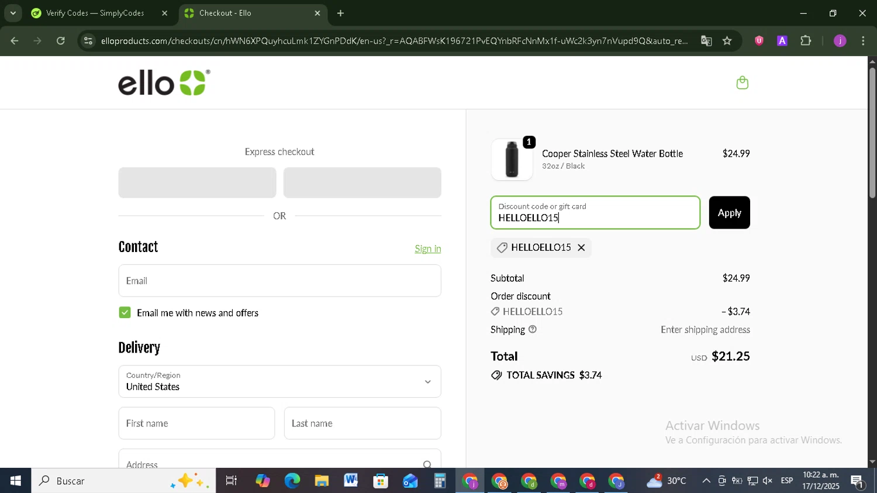
Task: Focus the Address input field
Action: (x=279, y=460)
